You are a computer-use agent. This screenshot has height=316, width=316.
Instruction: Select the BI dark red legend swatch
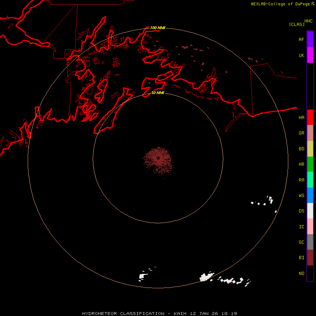coord(310,258)
